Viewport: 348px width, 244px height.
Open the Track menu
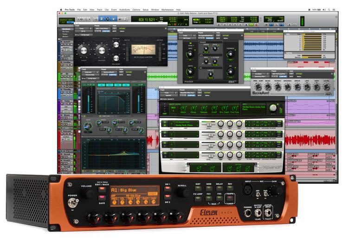[99, 10]
